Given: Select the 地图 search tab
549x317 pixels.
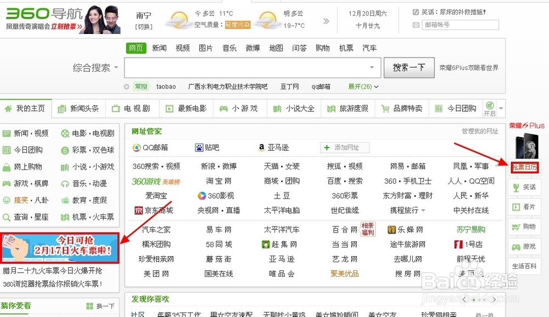Looking at the screenshot, I should pos(276,48).
